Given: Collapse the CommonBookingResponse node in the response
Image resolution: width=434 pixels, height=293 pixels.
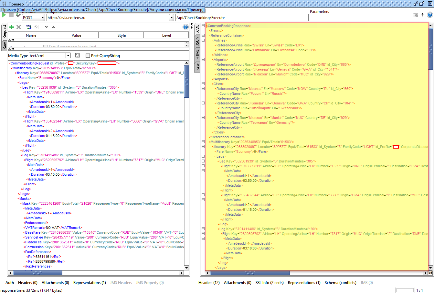Looking at the screenshot, I should pos(203,26).
